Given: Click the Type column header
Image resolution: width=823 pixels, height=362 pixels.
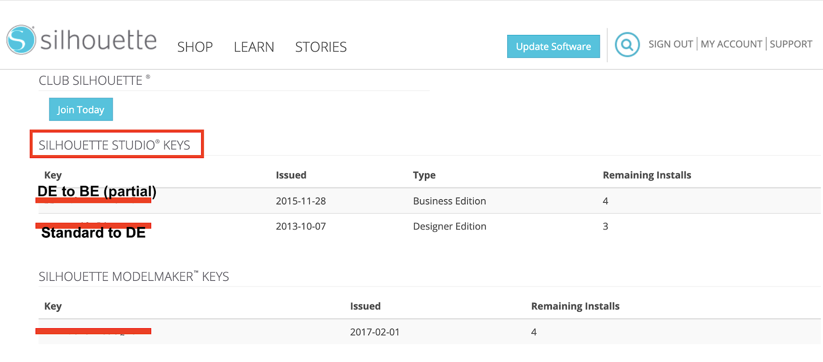Looking at the screenshot, I should [424, 175].
